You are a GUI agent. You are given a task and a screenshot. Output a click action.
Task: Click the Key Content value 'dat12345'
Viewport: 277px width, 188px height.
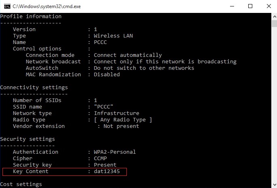[x=107, y=171]
